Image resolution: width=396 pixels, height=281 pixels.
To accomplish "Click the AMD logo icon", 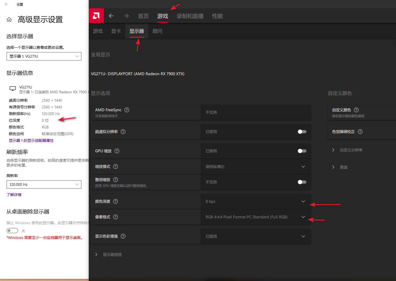I will (x=96, y=16).
